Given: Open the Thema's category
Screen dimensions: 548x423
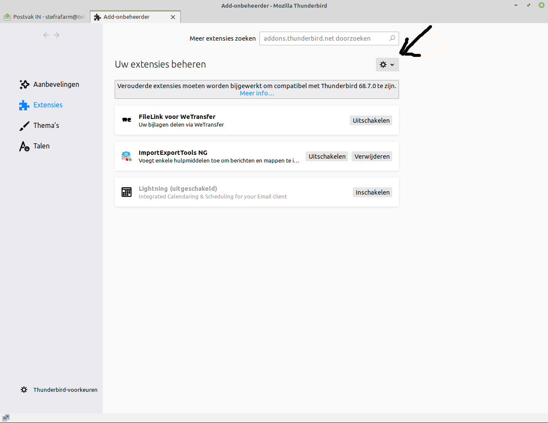Looking at the screenshot, I should point(39,126).
